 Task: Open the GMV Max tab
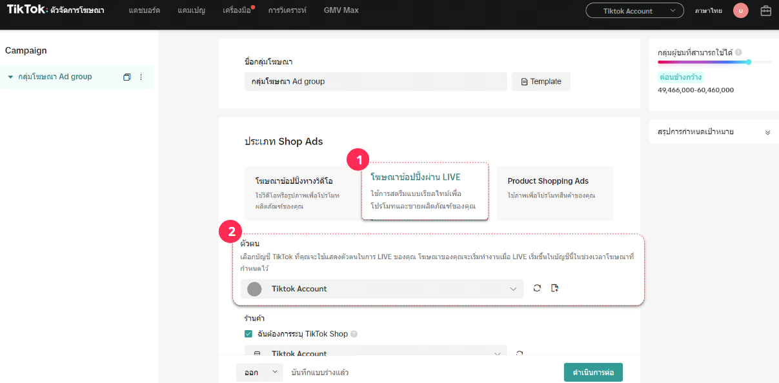(x=341, y=10)
